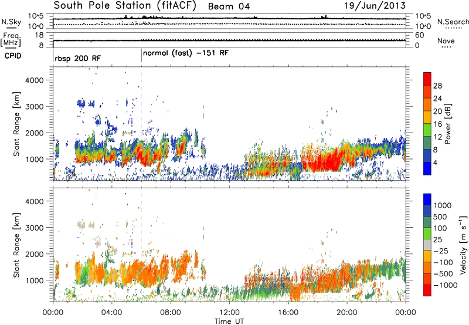The height and width of the screenshot is (325, 469).
Task: Click the '-25' velocity scale value
Action: click(x=441, y=250)
